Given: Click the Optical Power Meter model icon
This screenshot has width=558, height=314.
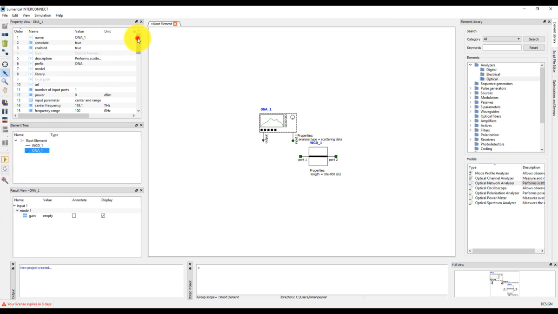Looking at the screenshot, I should (x=471, y=198).
